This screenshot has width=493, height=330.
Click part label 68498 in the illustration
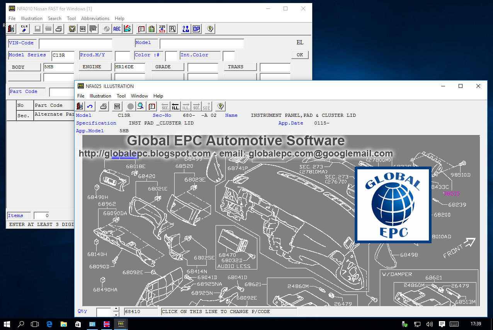coord(409,255)
